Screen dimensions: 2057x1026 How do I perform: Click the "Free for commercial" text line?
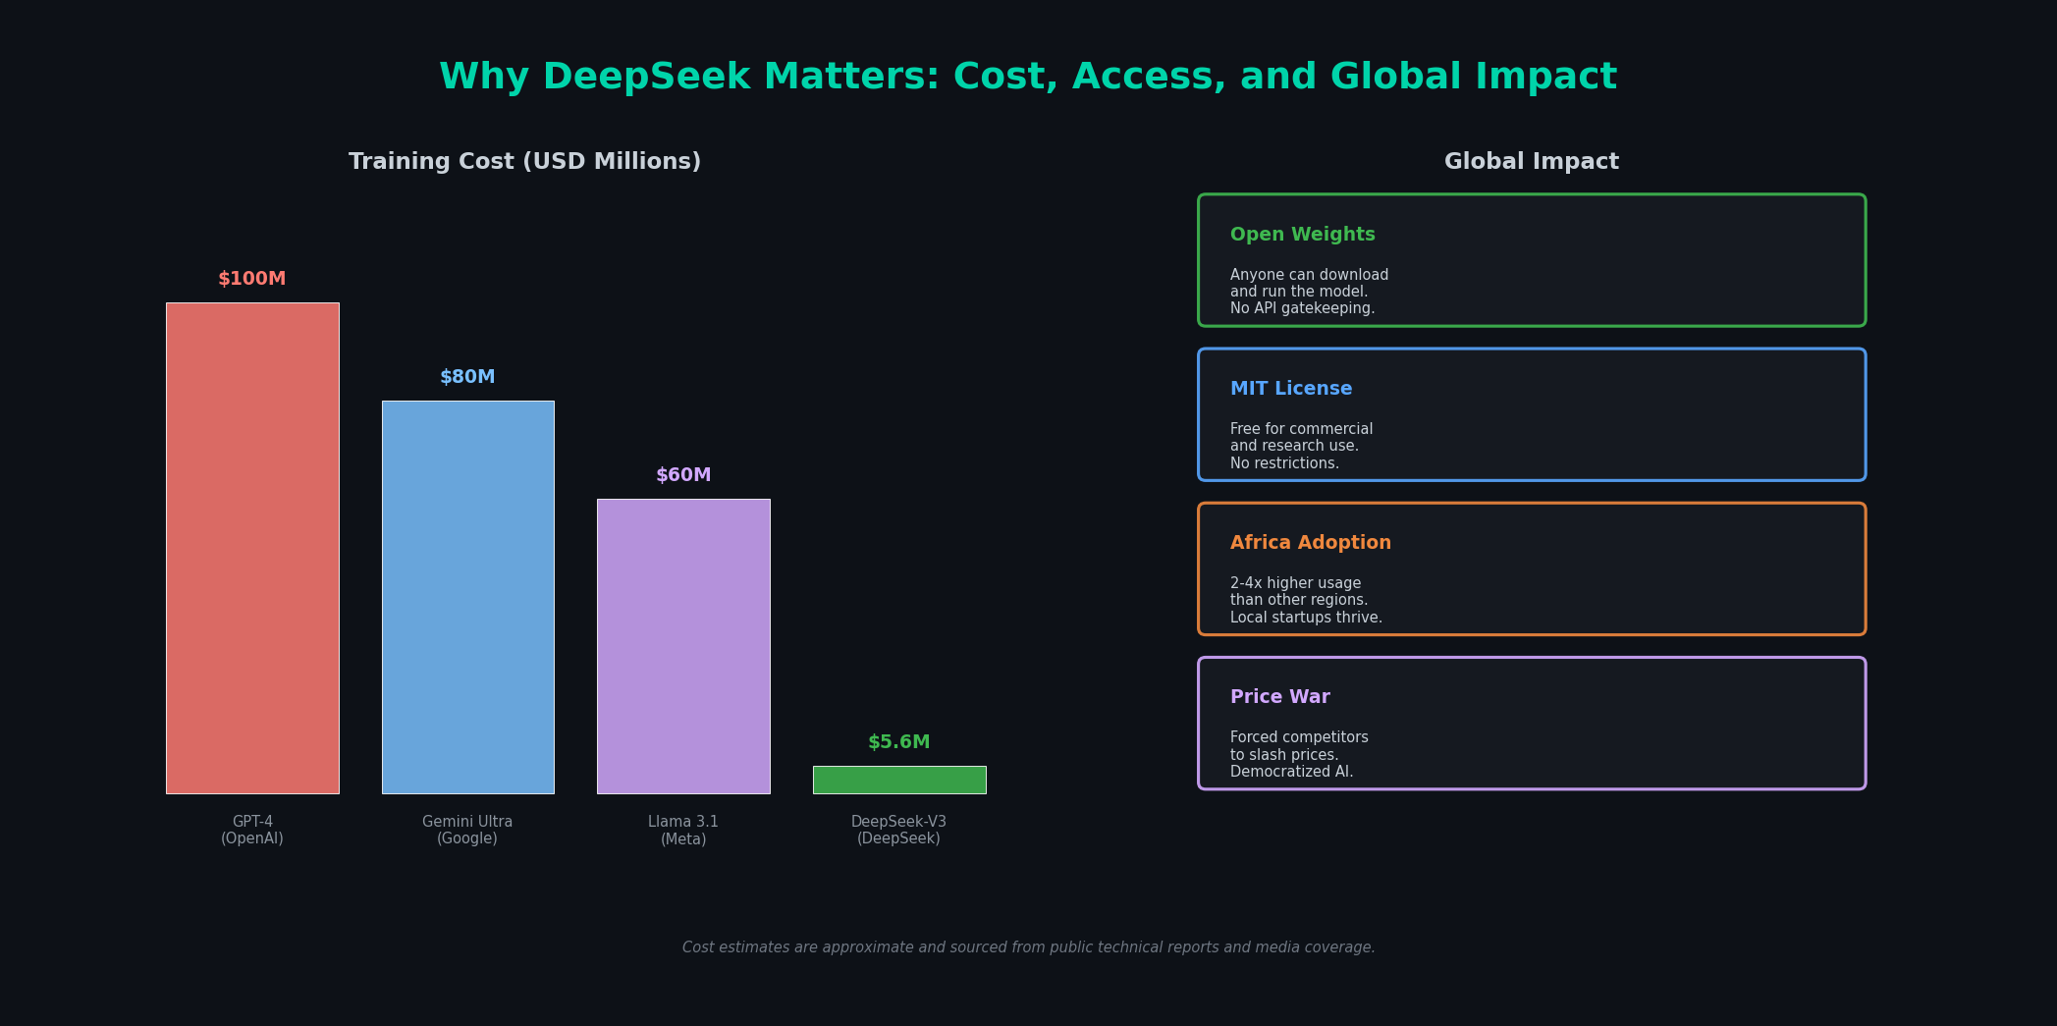click(x=1302, y=429)
